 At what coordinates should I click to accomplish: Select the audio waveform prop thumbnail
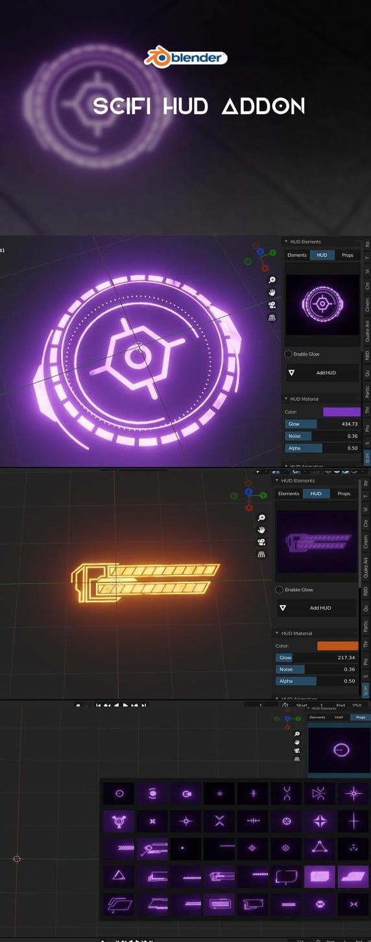pos(253,821)
